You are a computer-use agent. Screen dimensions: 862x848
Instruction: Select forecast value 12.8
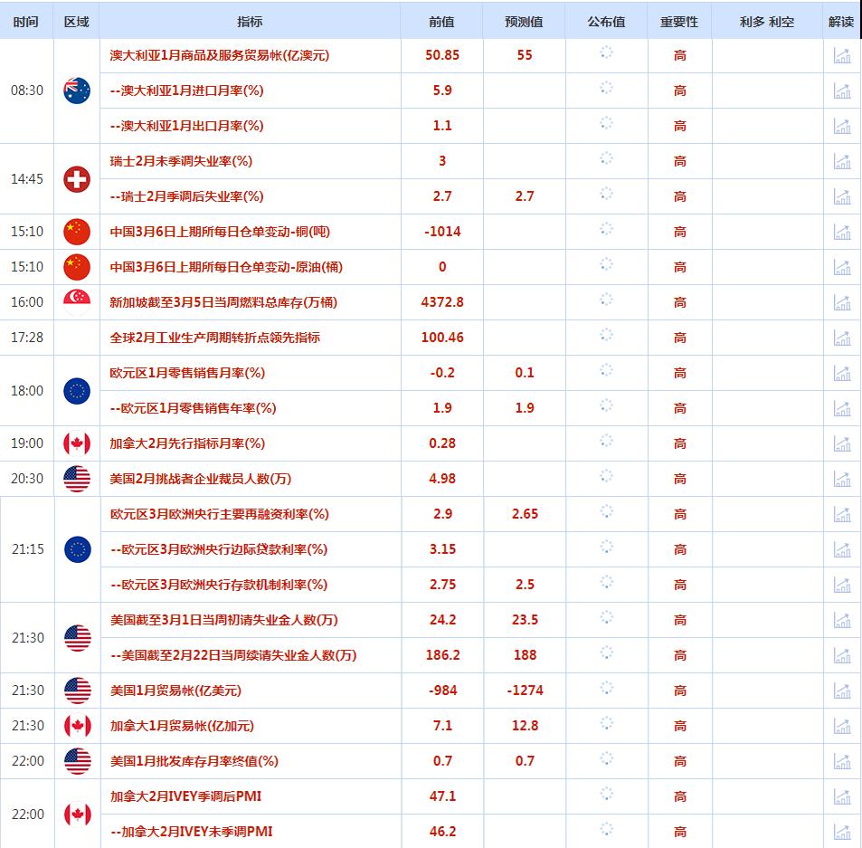coord(525,726)
